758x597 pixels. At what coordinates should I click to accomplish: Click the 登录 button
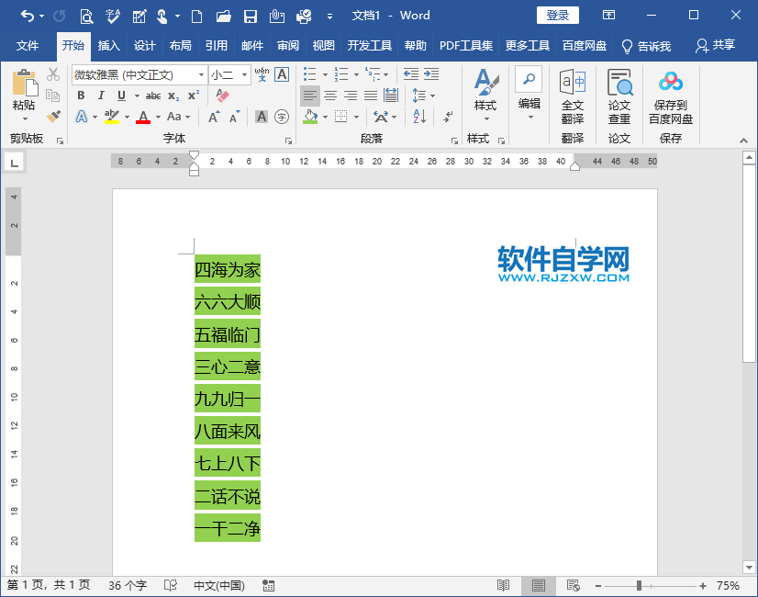coord(557,15)
